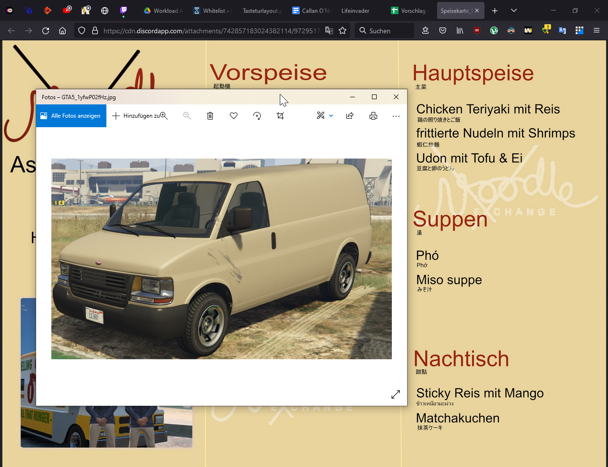Image resolution: width=608 pixels, height=467 pixels.
Task: Click the 'Suchen' search box
Action: pos(385,31)
